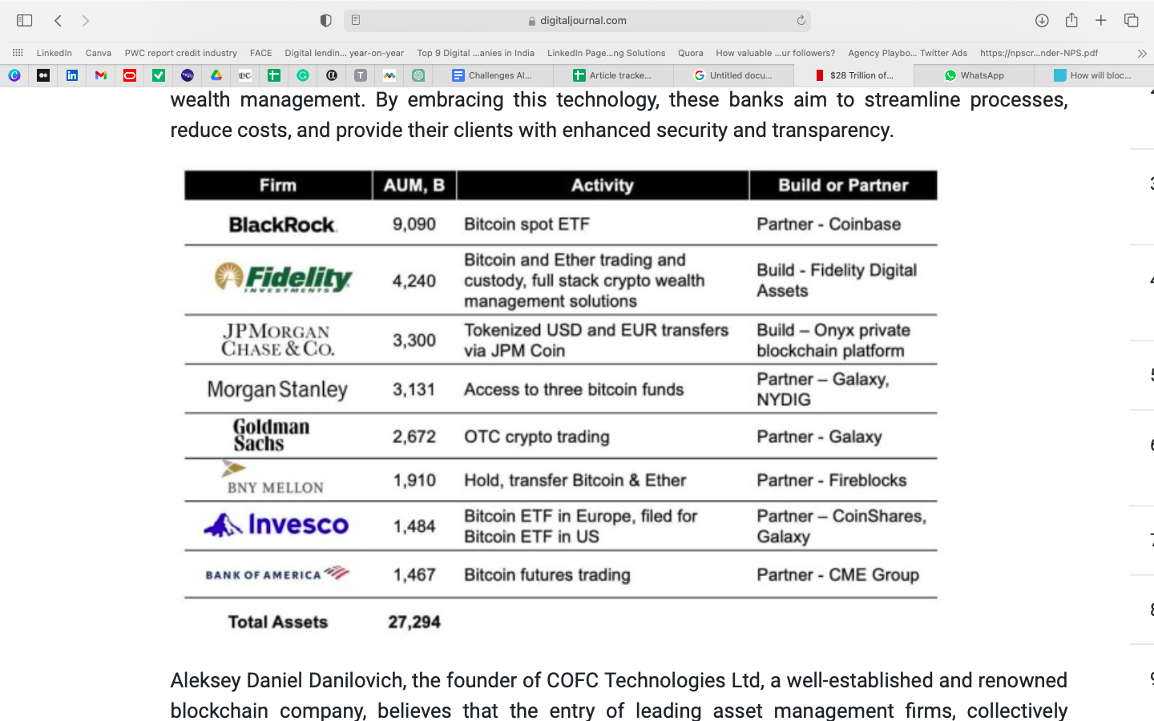The width and height of the screenshot is (1154, 721).
Task: Switch to the Google Drive pinned tab
Action: tap(216, 75)
